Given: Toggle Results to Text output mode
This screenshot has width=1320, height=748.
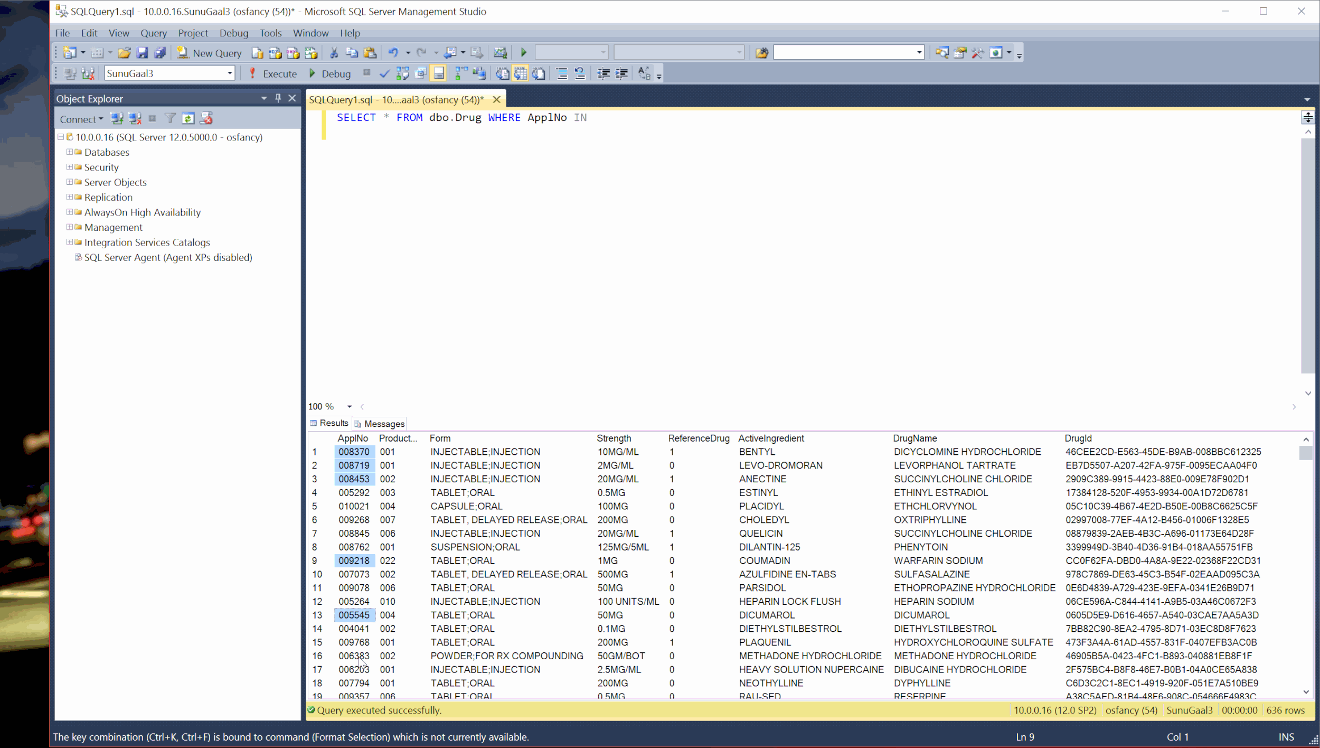Looking at the screenshot, I should (503, 74).
